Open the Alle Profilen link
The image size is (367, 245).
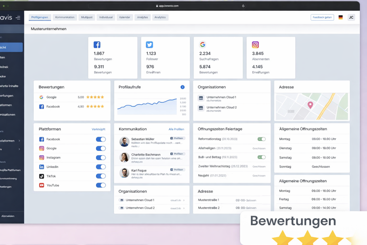[176, 129]
